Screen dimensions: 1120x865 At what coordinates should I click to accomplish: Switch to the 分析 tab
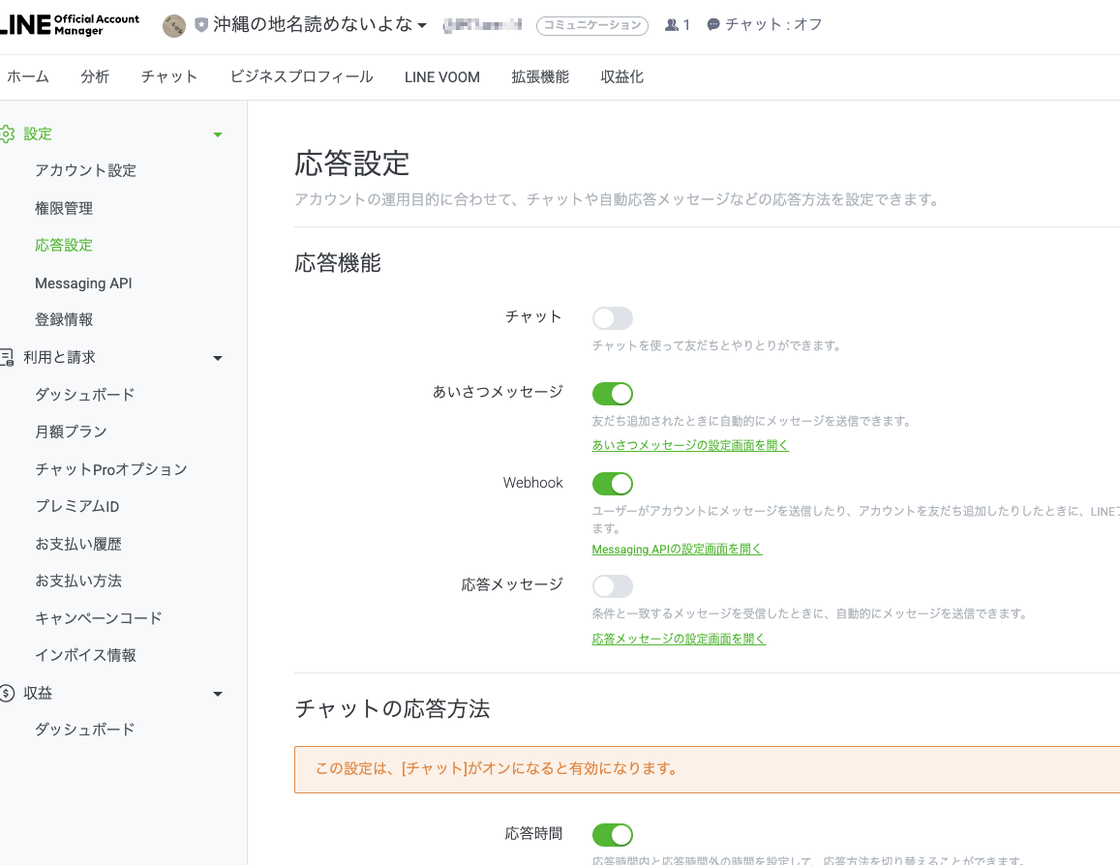click(95, 76)
